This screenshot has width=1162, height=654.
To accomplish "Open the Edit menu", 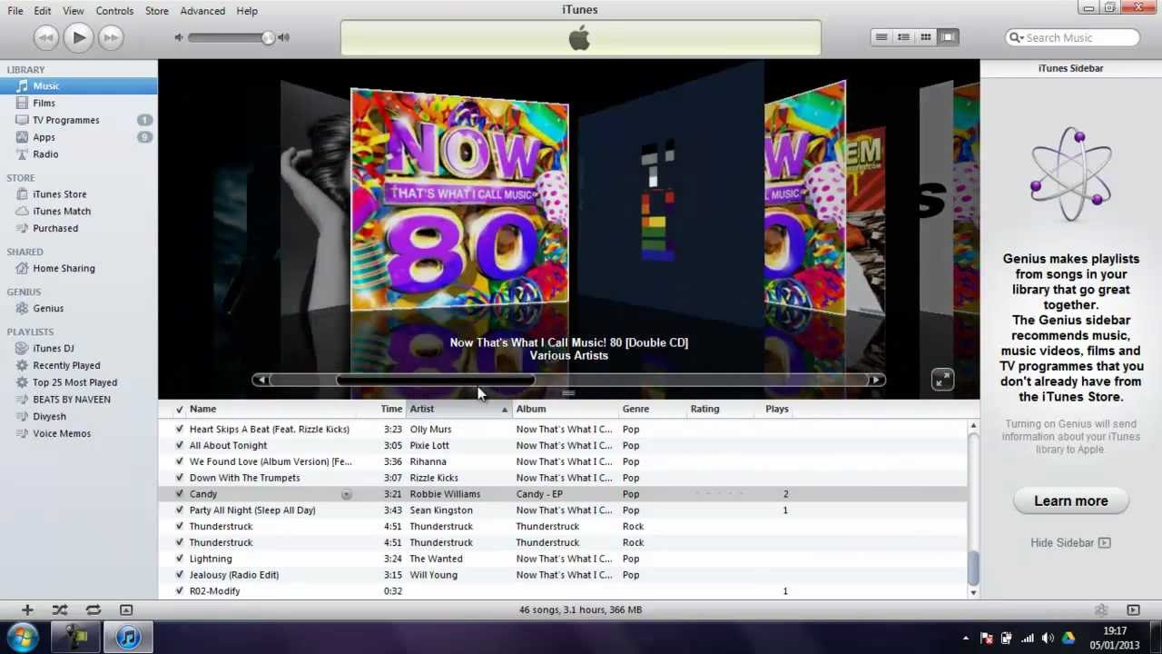I will coord(43,11).
